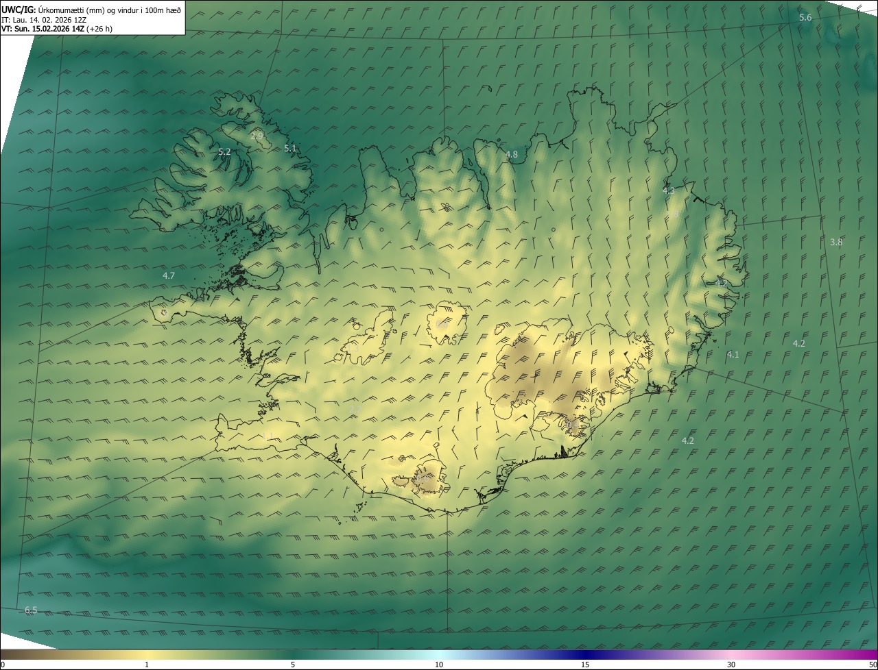The height and width of the screenshot is (670, 878).
Task: Click the 4.3 value in the northeast
Action: [669, 190]
